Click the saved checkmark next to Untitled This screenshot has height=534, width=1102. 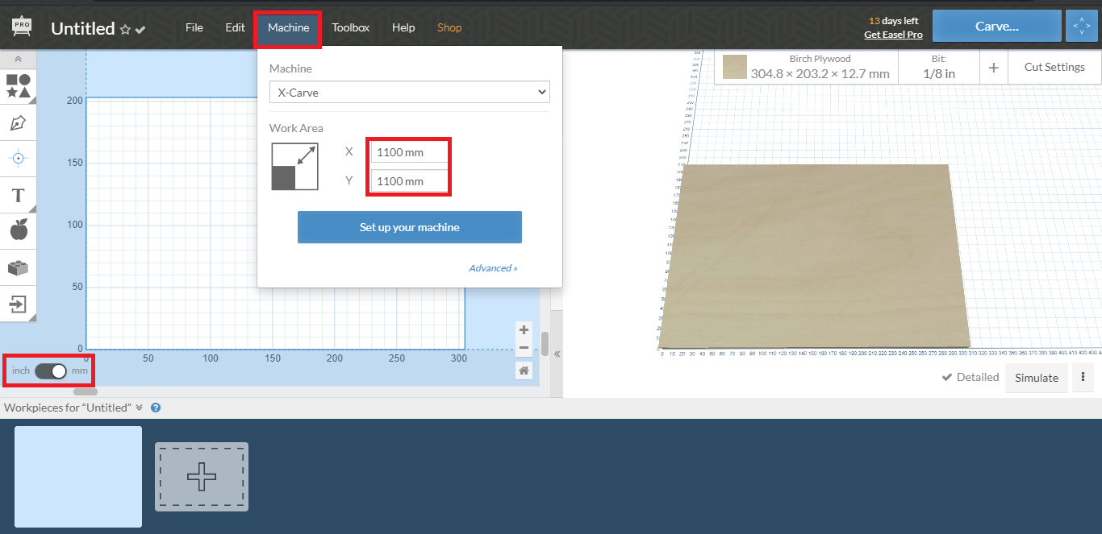(140, 30)
